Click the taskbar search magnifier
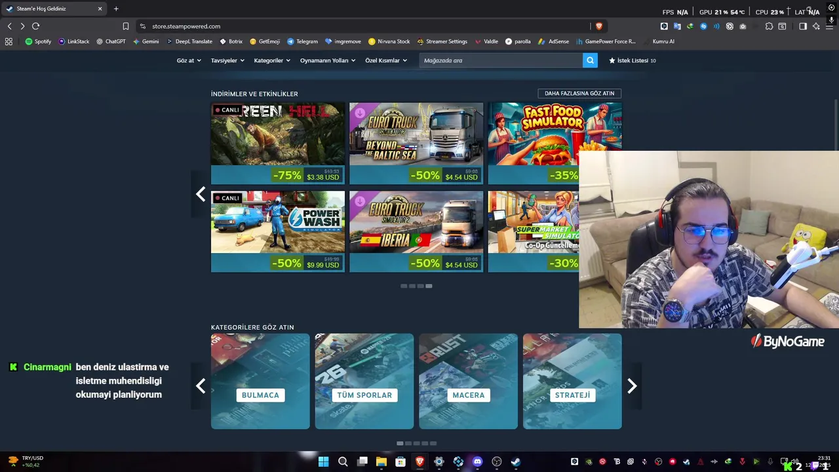 coord(343,462)
